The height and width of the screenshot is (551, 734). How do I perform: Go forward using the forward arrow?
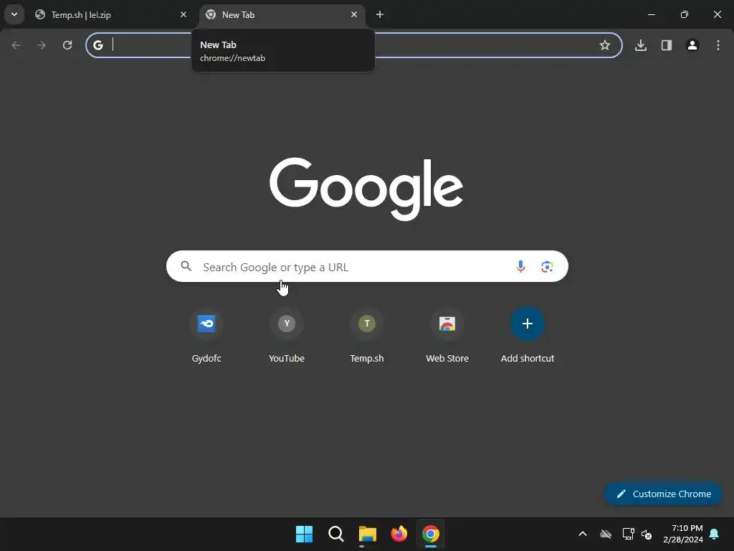42,45
